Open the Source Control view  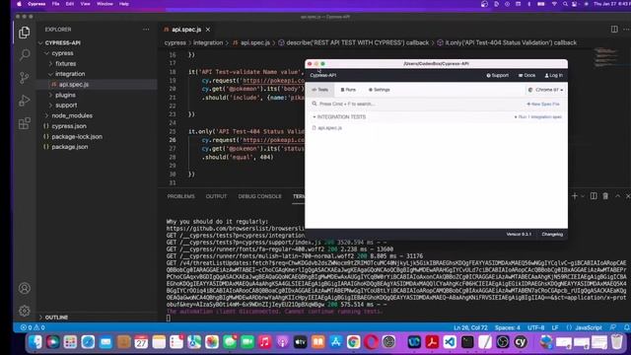click(24, 78)
